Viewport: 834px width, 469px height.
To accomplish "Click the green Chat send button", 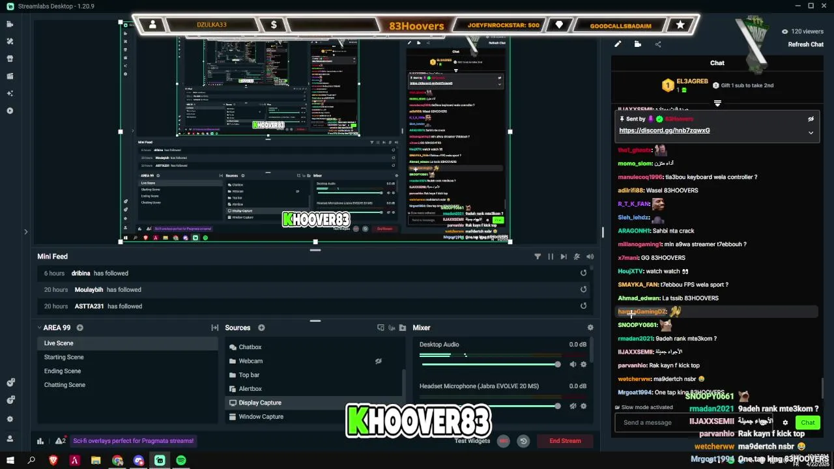I will [808, 422].
